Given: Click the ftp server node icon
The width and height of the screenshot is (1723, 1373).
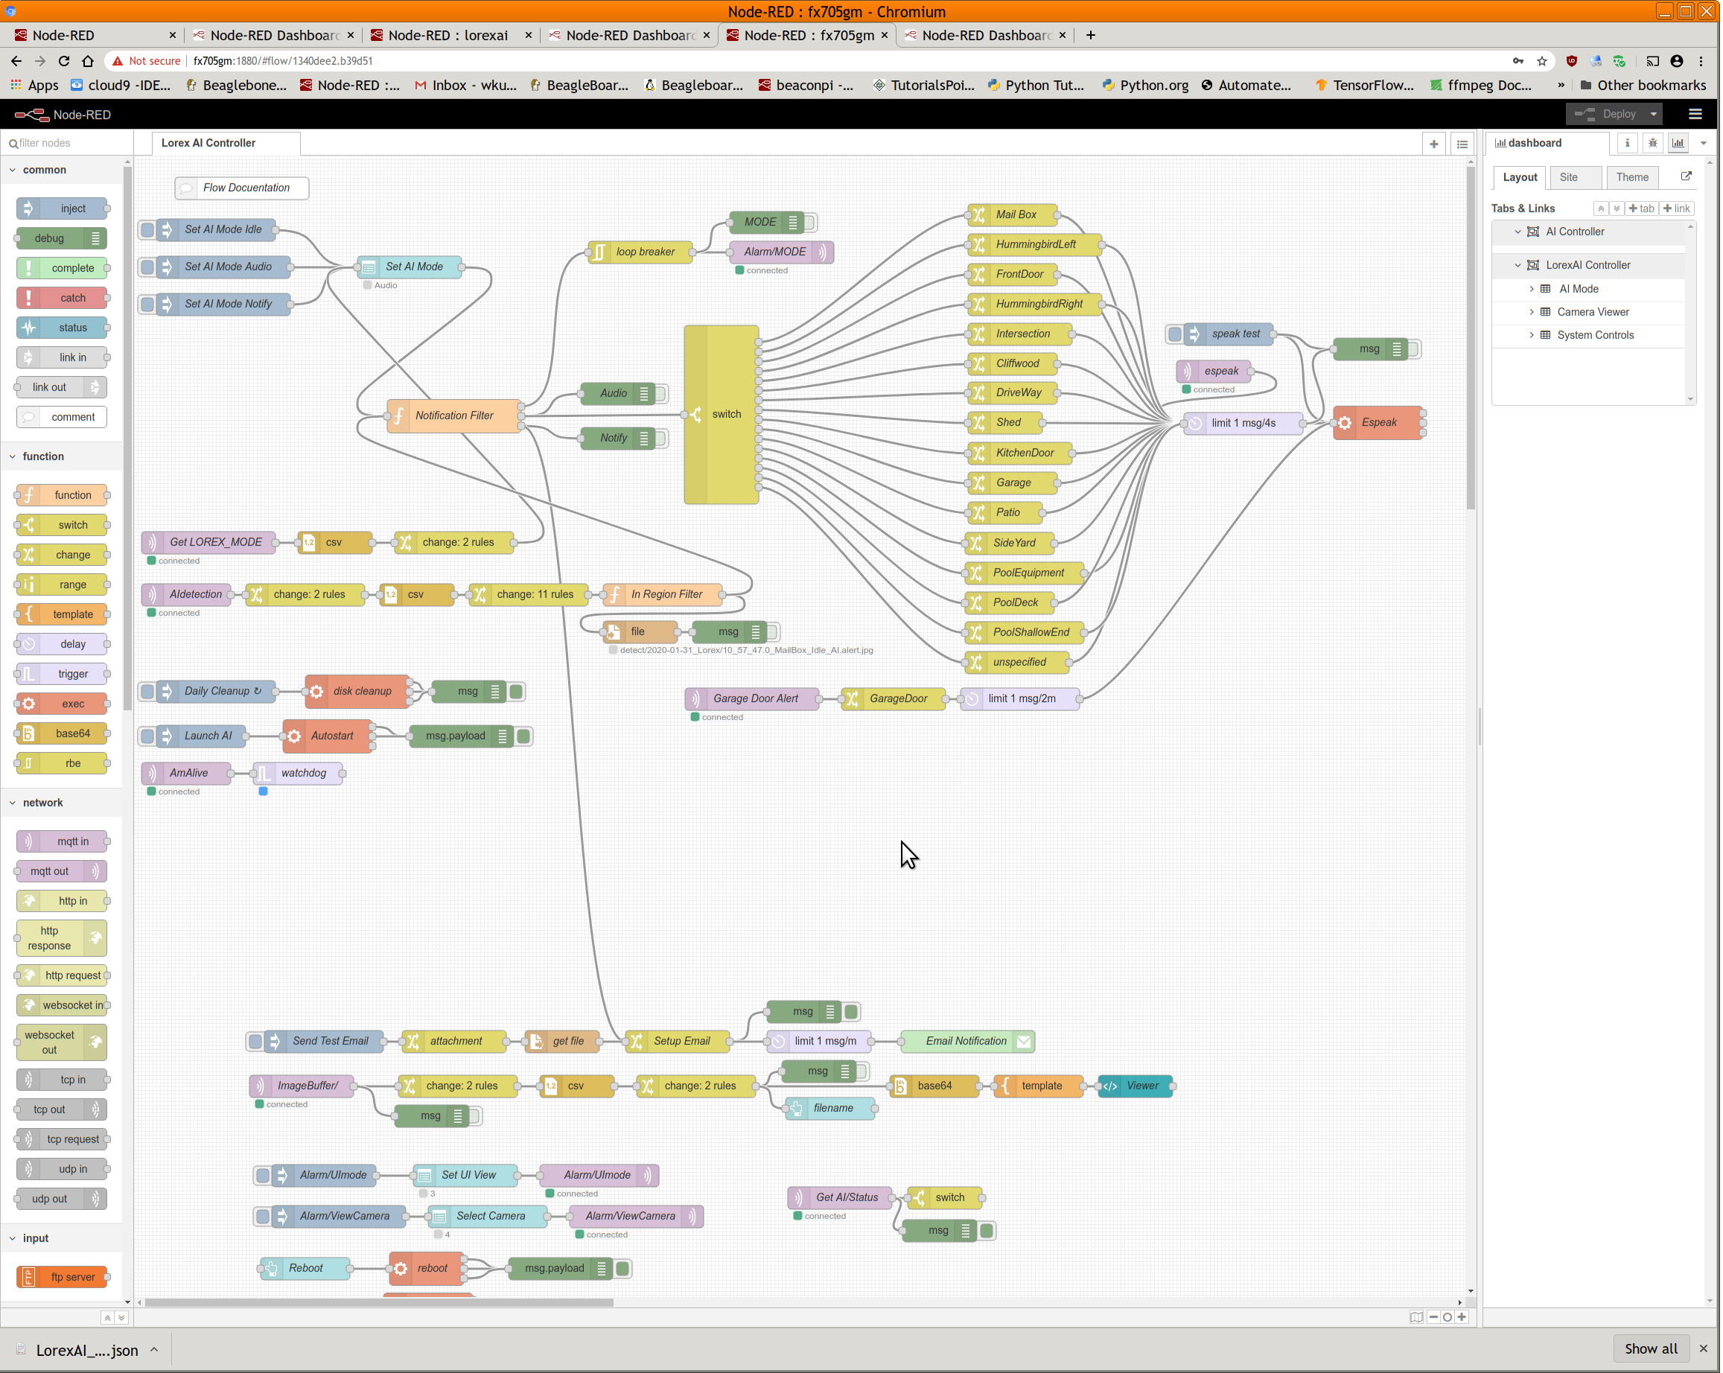Looking at the screenshot, I should click(x=30, y=1276).
